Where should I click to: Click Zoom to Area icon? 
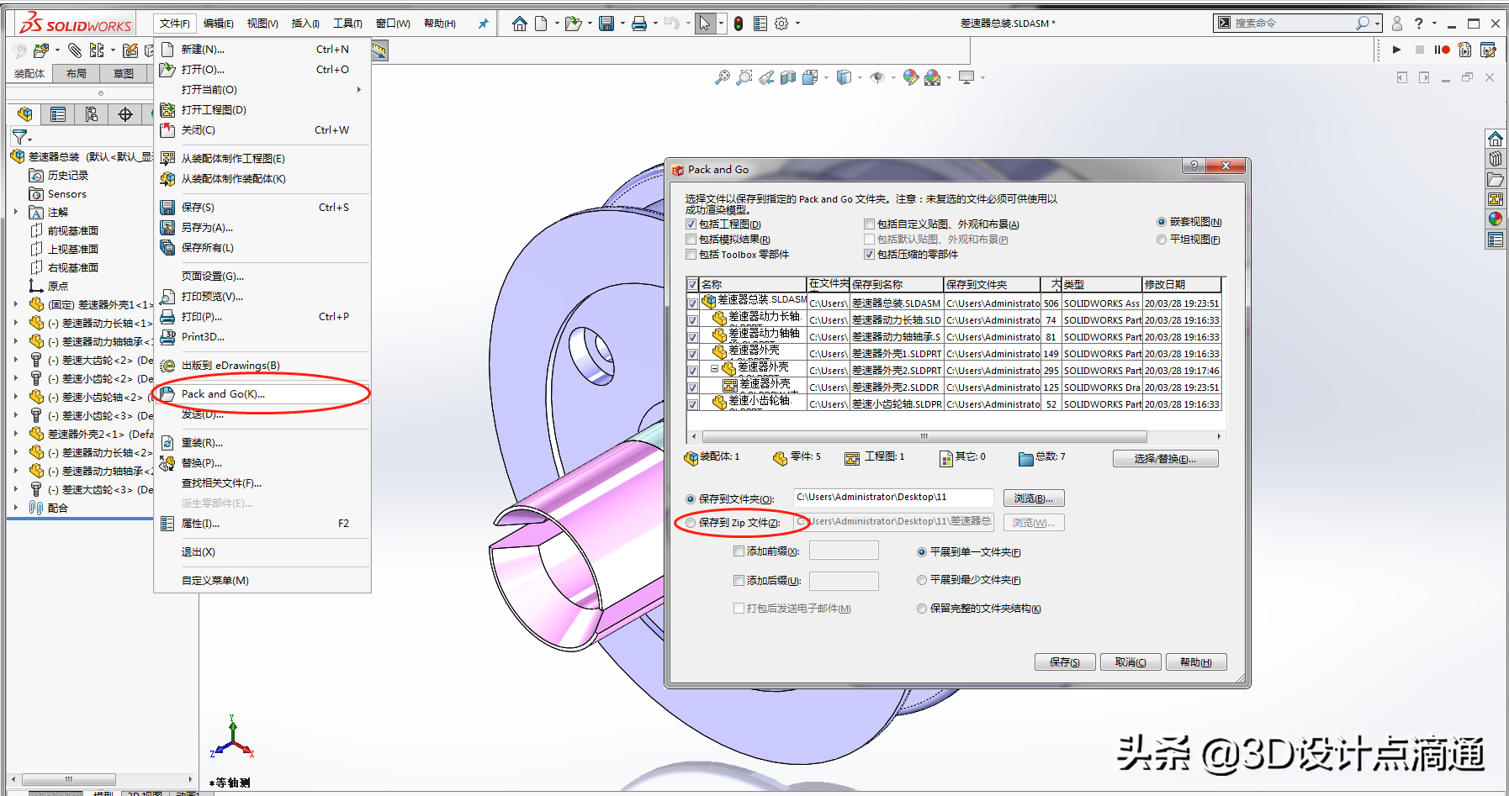click(744, 77)
